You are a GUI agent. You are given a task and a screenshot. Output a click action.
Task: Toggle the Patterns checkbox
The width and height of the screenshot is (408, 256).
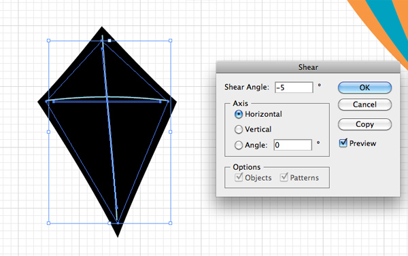click(x=284, y=177)
